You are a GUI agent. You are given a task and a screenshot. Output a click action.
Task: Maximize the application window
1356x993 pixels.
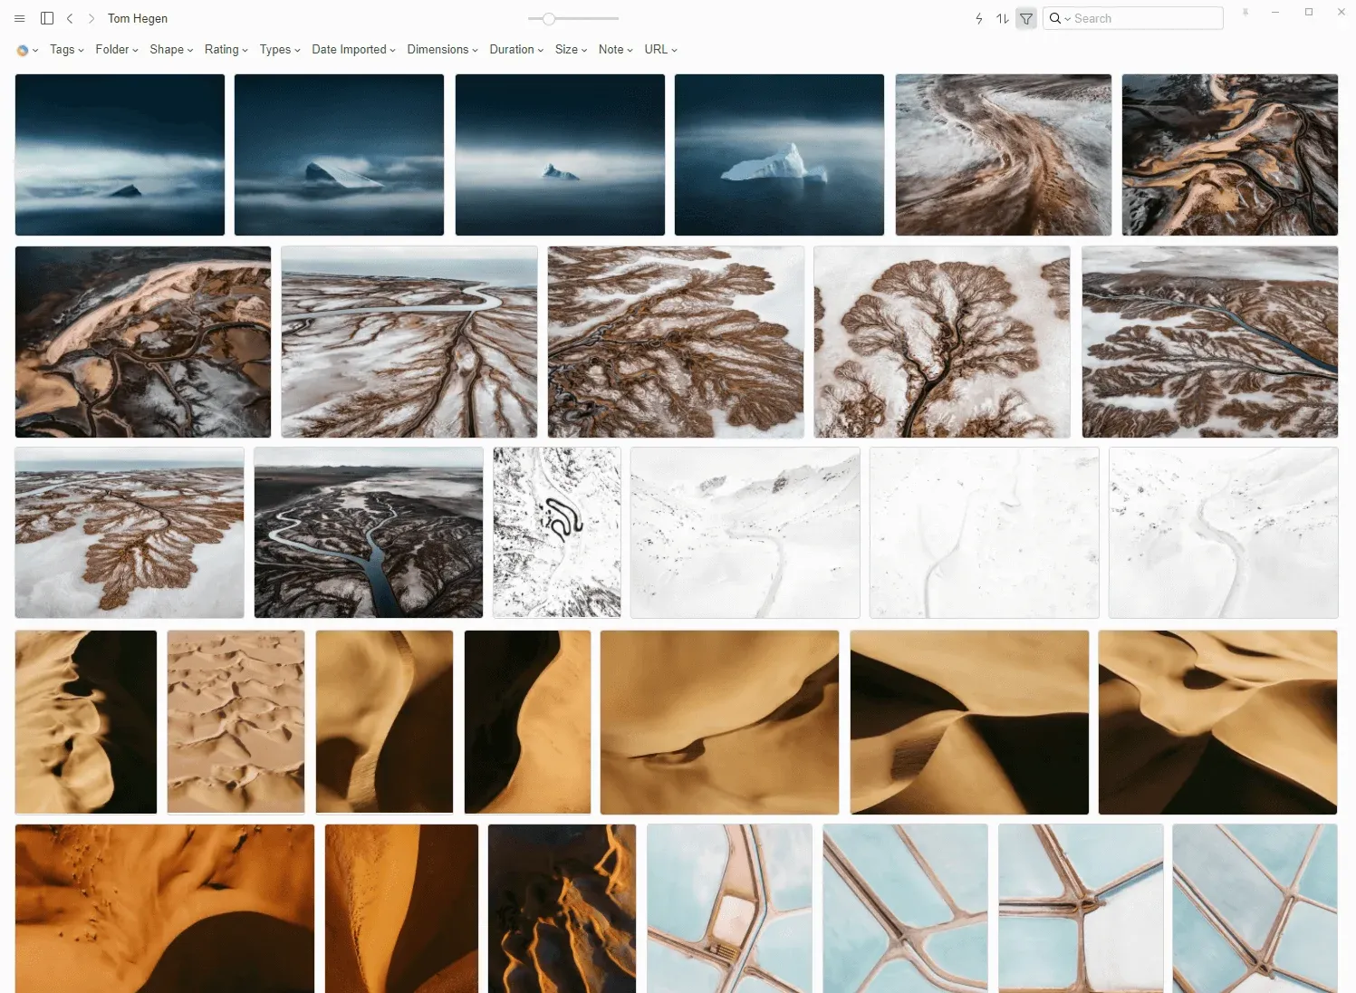(x=1309, y=13)
